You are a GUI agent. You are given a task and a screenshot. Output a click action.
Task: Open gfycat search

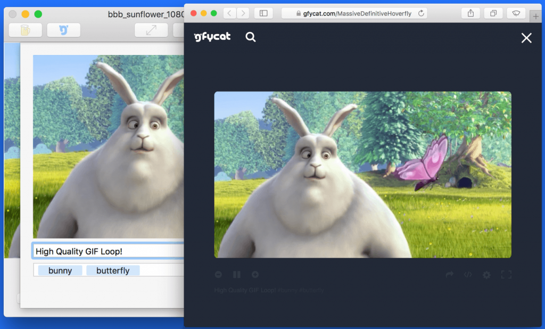click(x=251, y=37)
